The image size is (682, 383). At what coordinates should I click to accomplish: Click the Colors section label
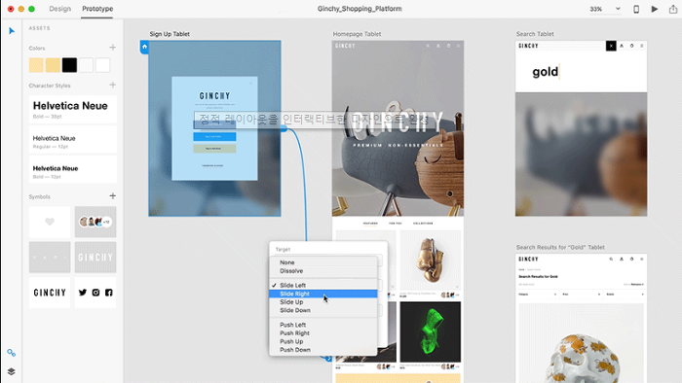point(37,49)
